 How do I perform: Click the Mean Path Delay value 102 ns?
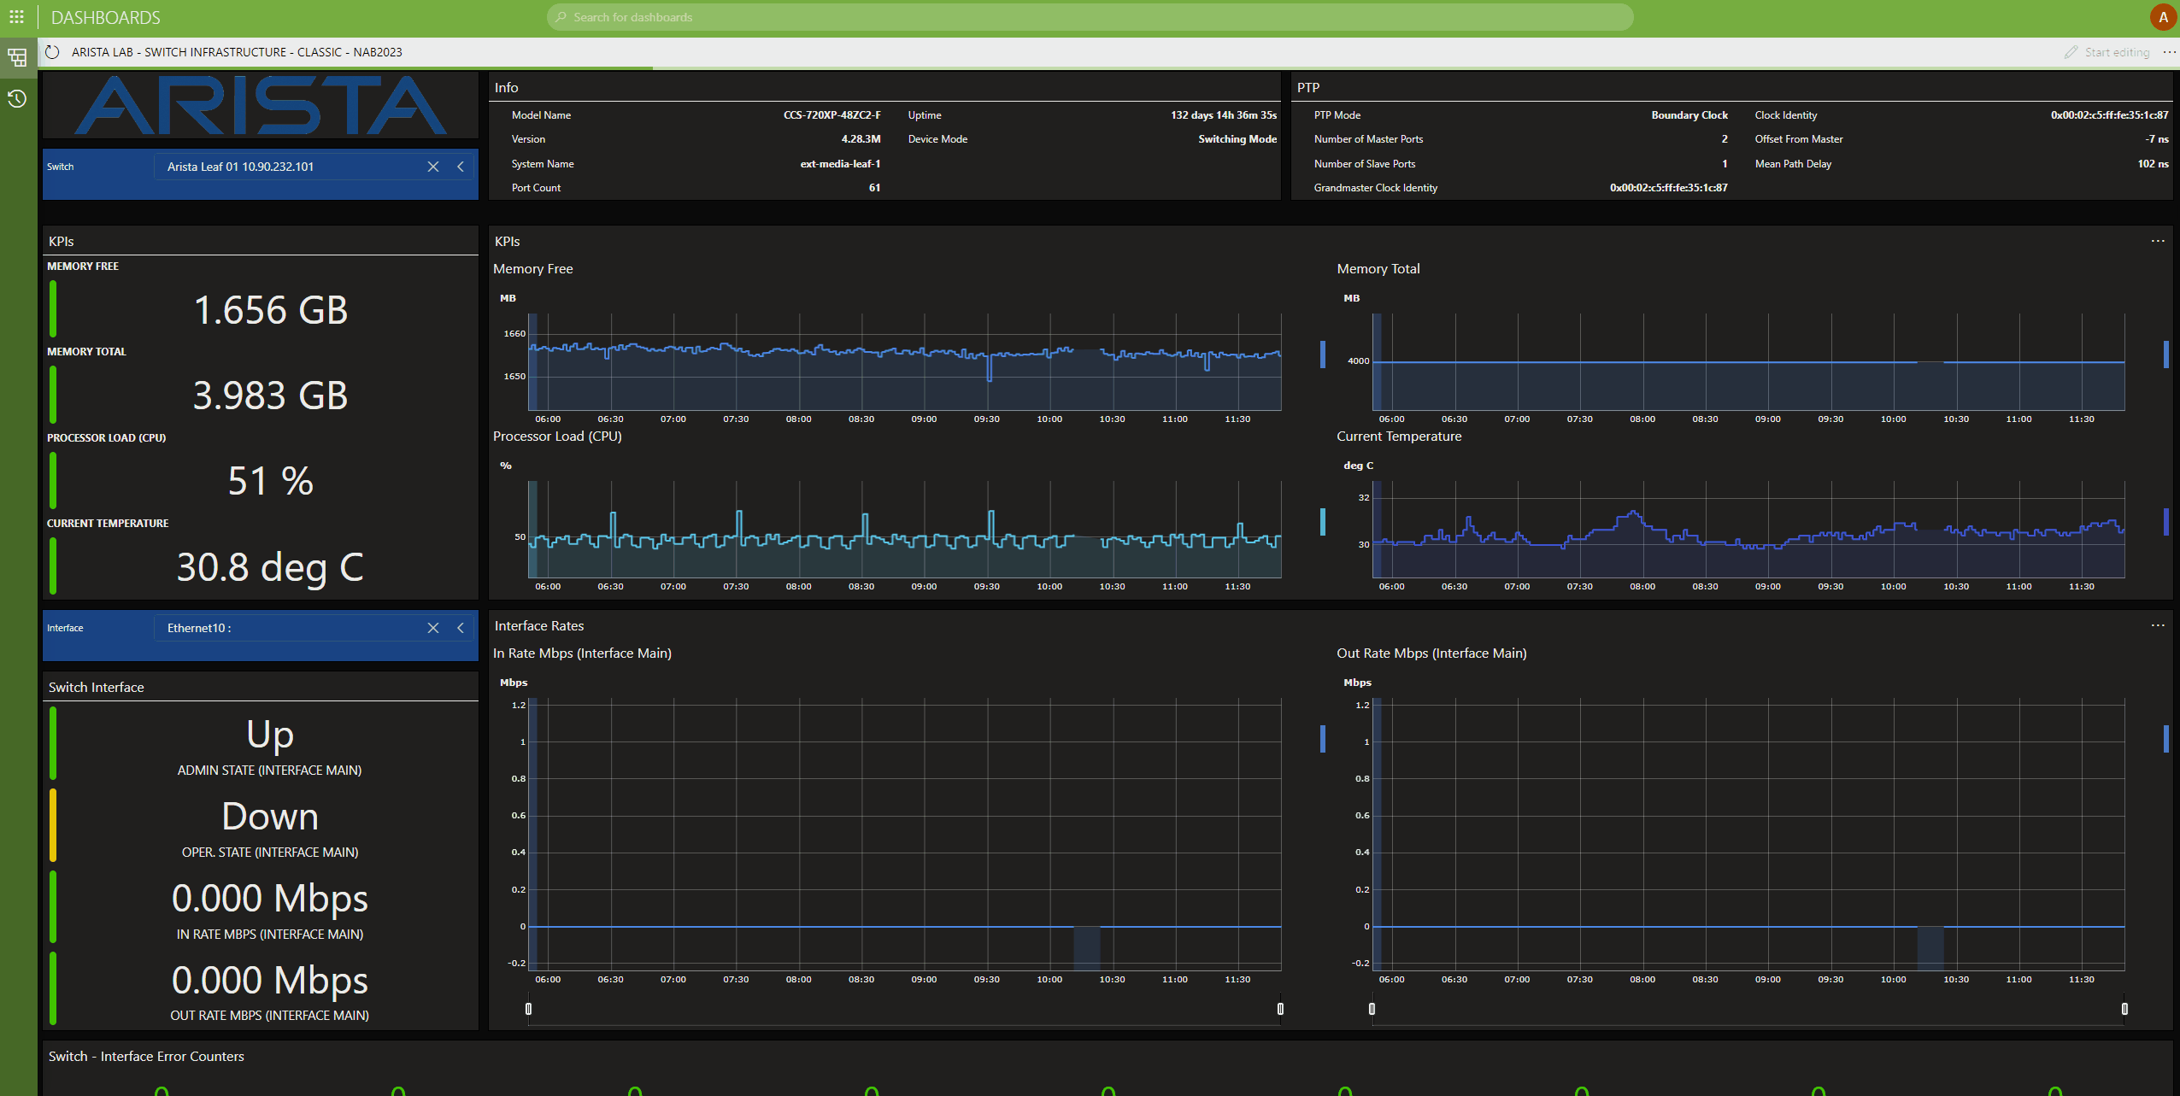click(2154, 163)
